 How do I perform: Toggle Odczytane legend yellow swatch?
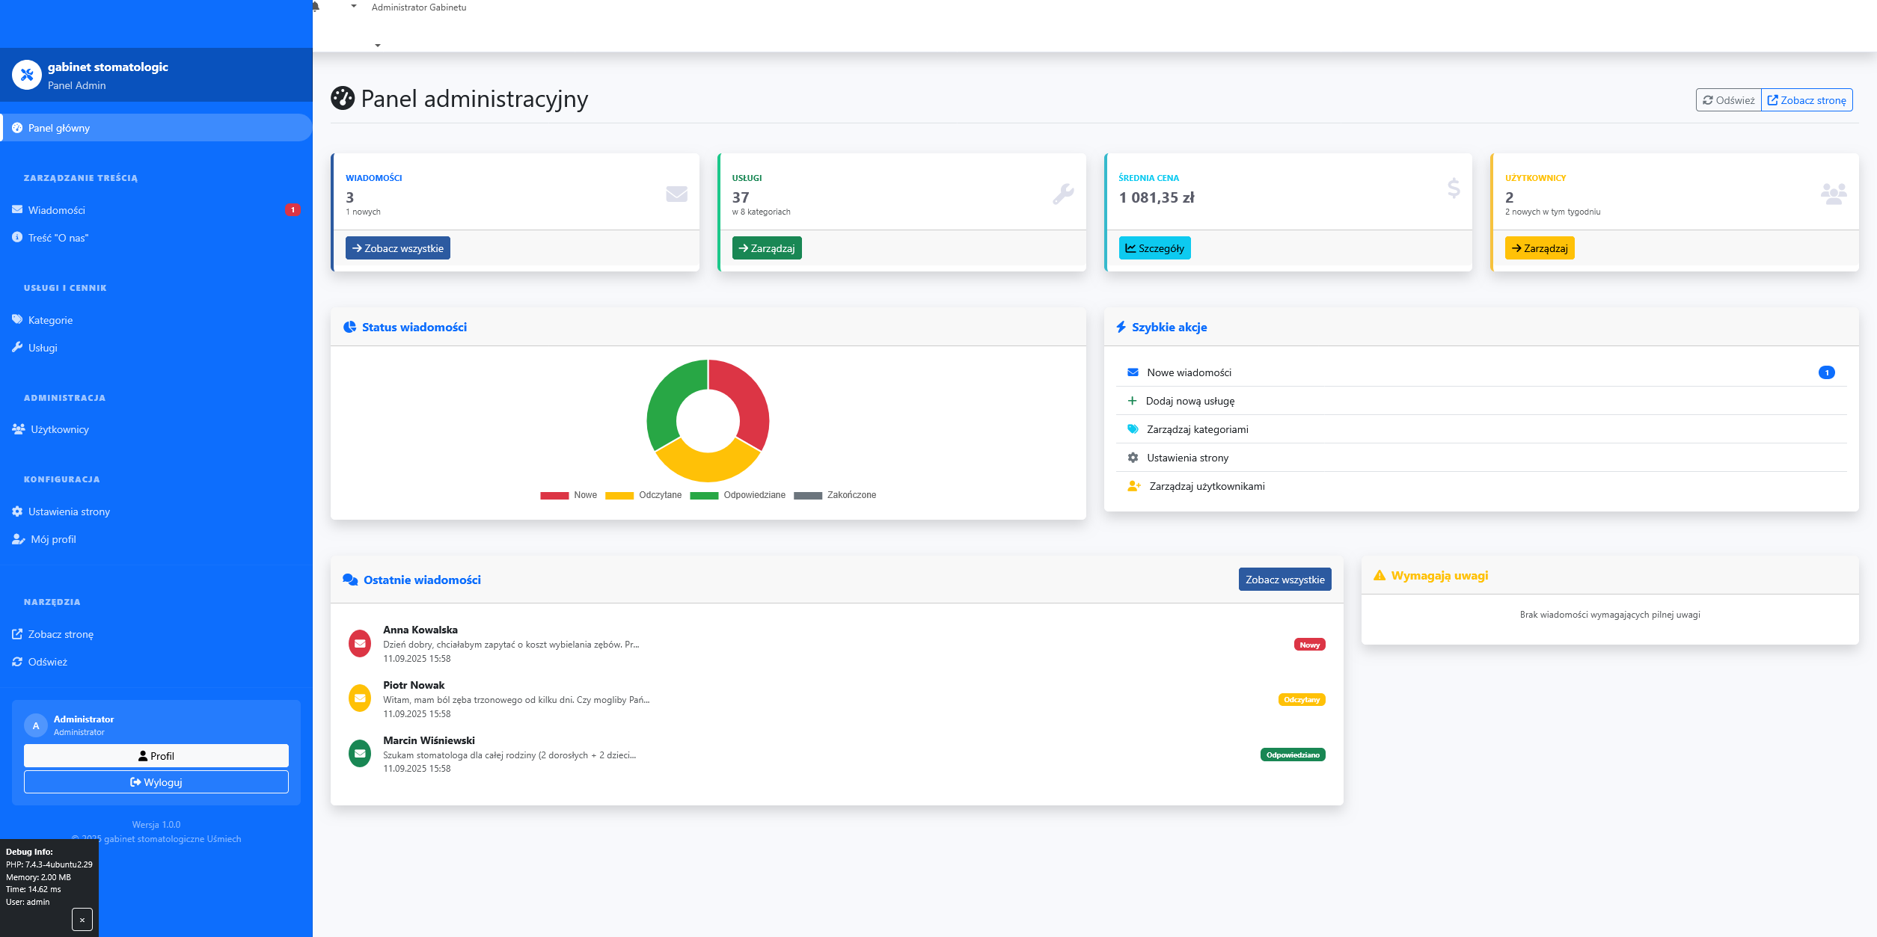click(619, 495)
